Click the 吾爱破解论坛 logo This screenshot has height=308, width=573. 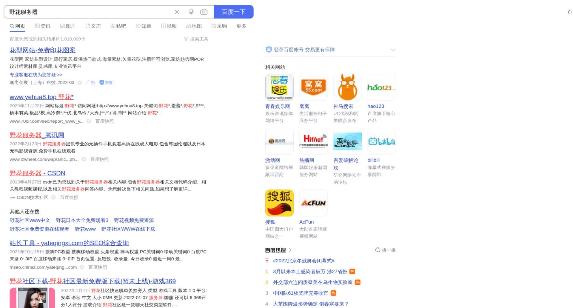347,141
